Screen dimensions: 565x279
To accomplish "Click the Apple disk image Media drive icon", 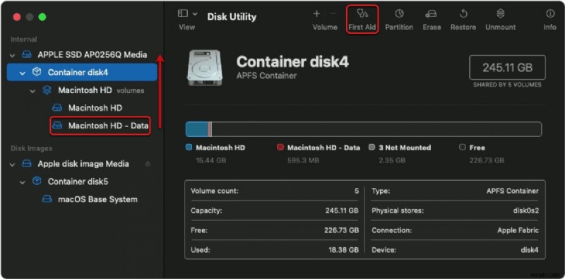I will [27, 164].
